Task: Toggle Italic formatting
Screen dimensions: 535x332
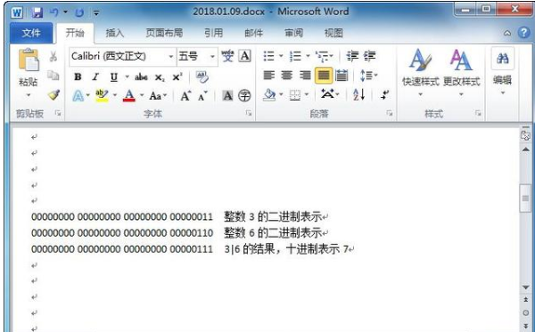Action: [x=95, y=77]
